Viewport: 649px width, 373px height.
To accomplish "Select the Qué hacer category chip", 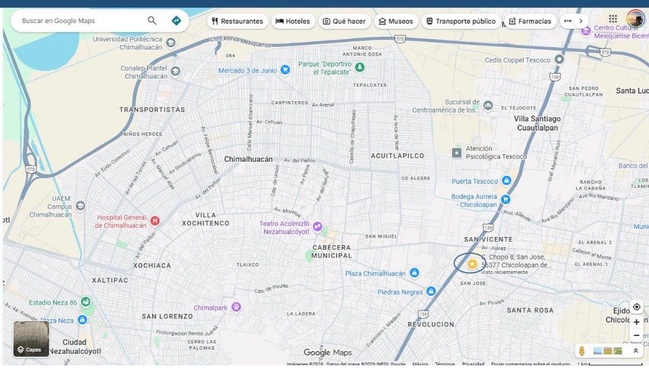I will pos(344,21).
